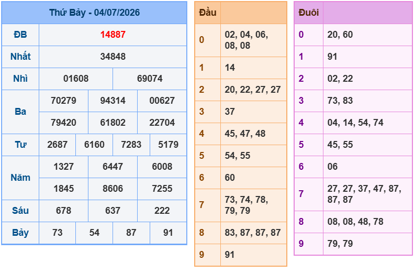The image size is (414, 273).
Task: Click Đuôi 0 values 20, 60
Action: pos(340,35)
